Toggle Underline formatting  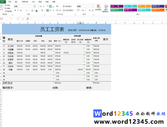21,10
